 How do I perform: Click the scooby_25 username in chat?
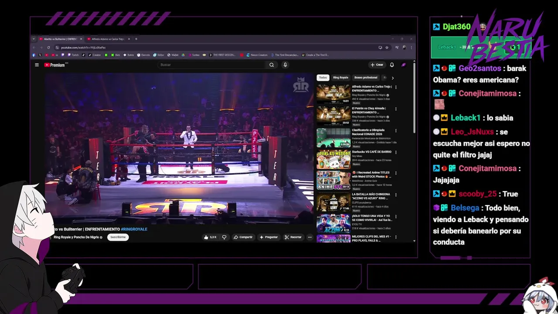coord(477,194)
